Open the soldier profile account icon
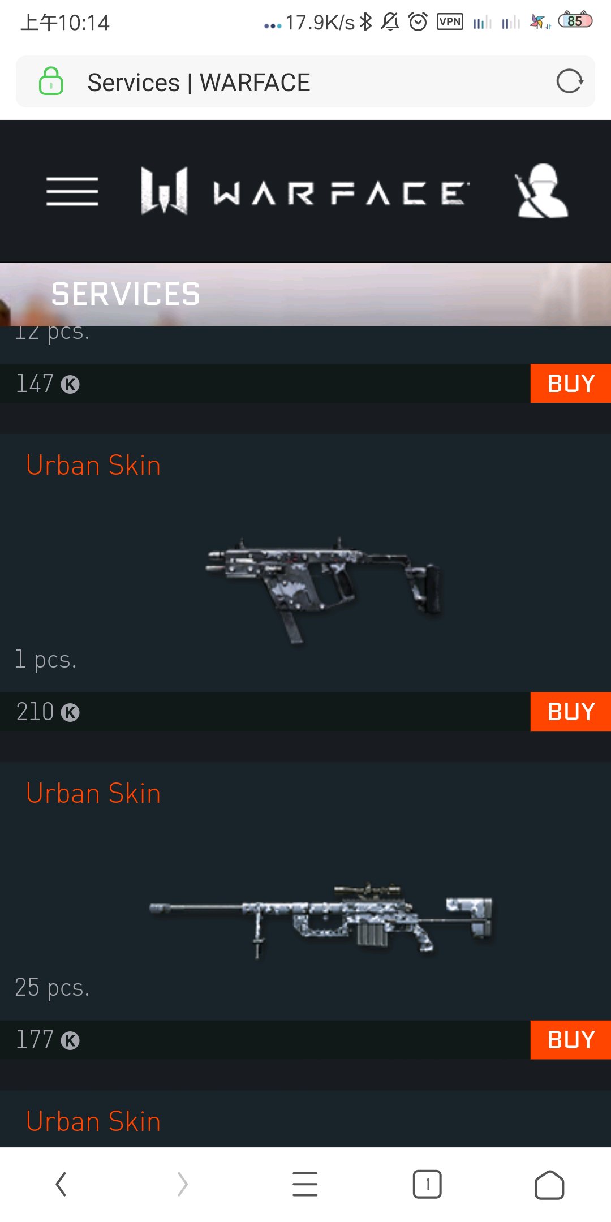Image resolution: width=611 pixels, height=1222 pixels. 541,191
